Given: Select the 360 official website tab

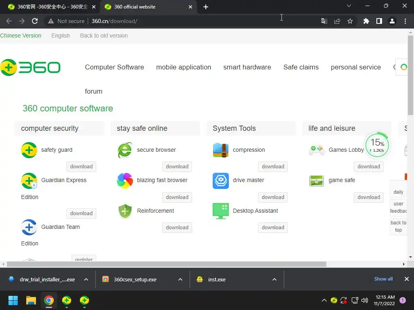Looking at the screenshot, I should pyautogui.click(x=148, y=7).
